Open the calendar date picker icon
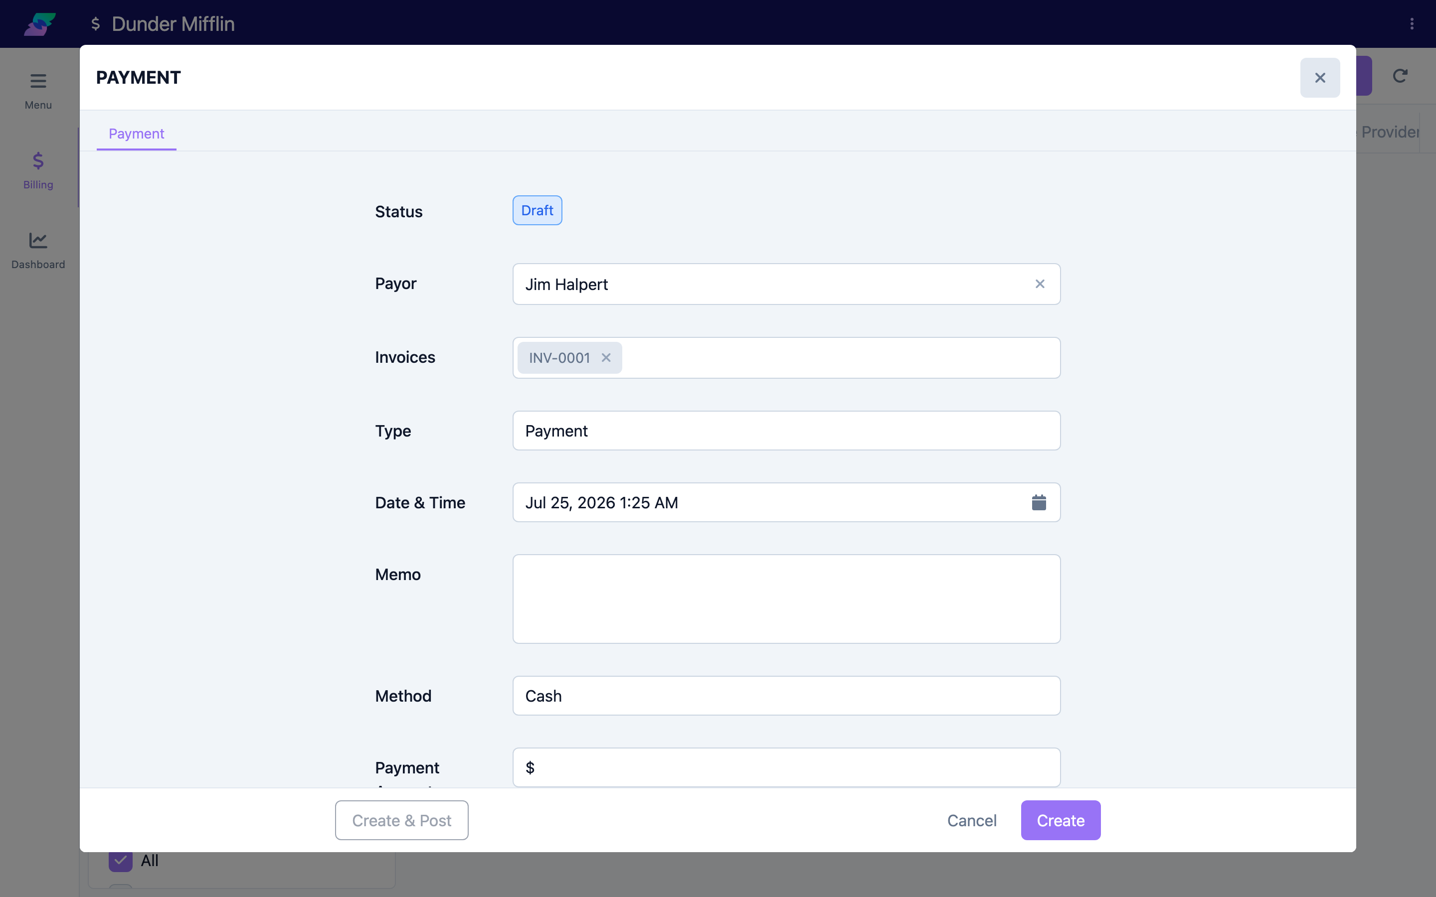The height and width of the screenshot is (897, 1436). click(1039, 502)
